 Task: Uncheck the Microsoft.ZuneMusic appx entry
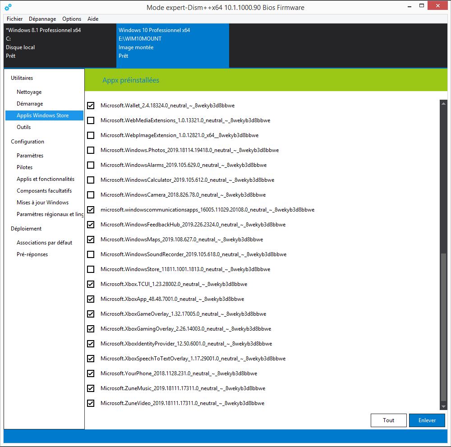click(x=91, y=388)
